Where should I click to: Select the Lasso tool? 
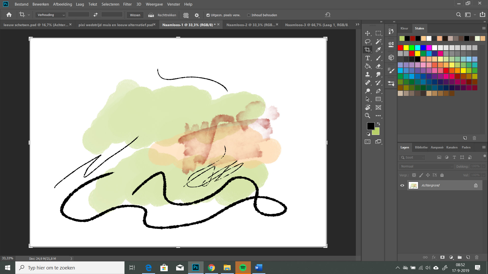click(368, 41)
